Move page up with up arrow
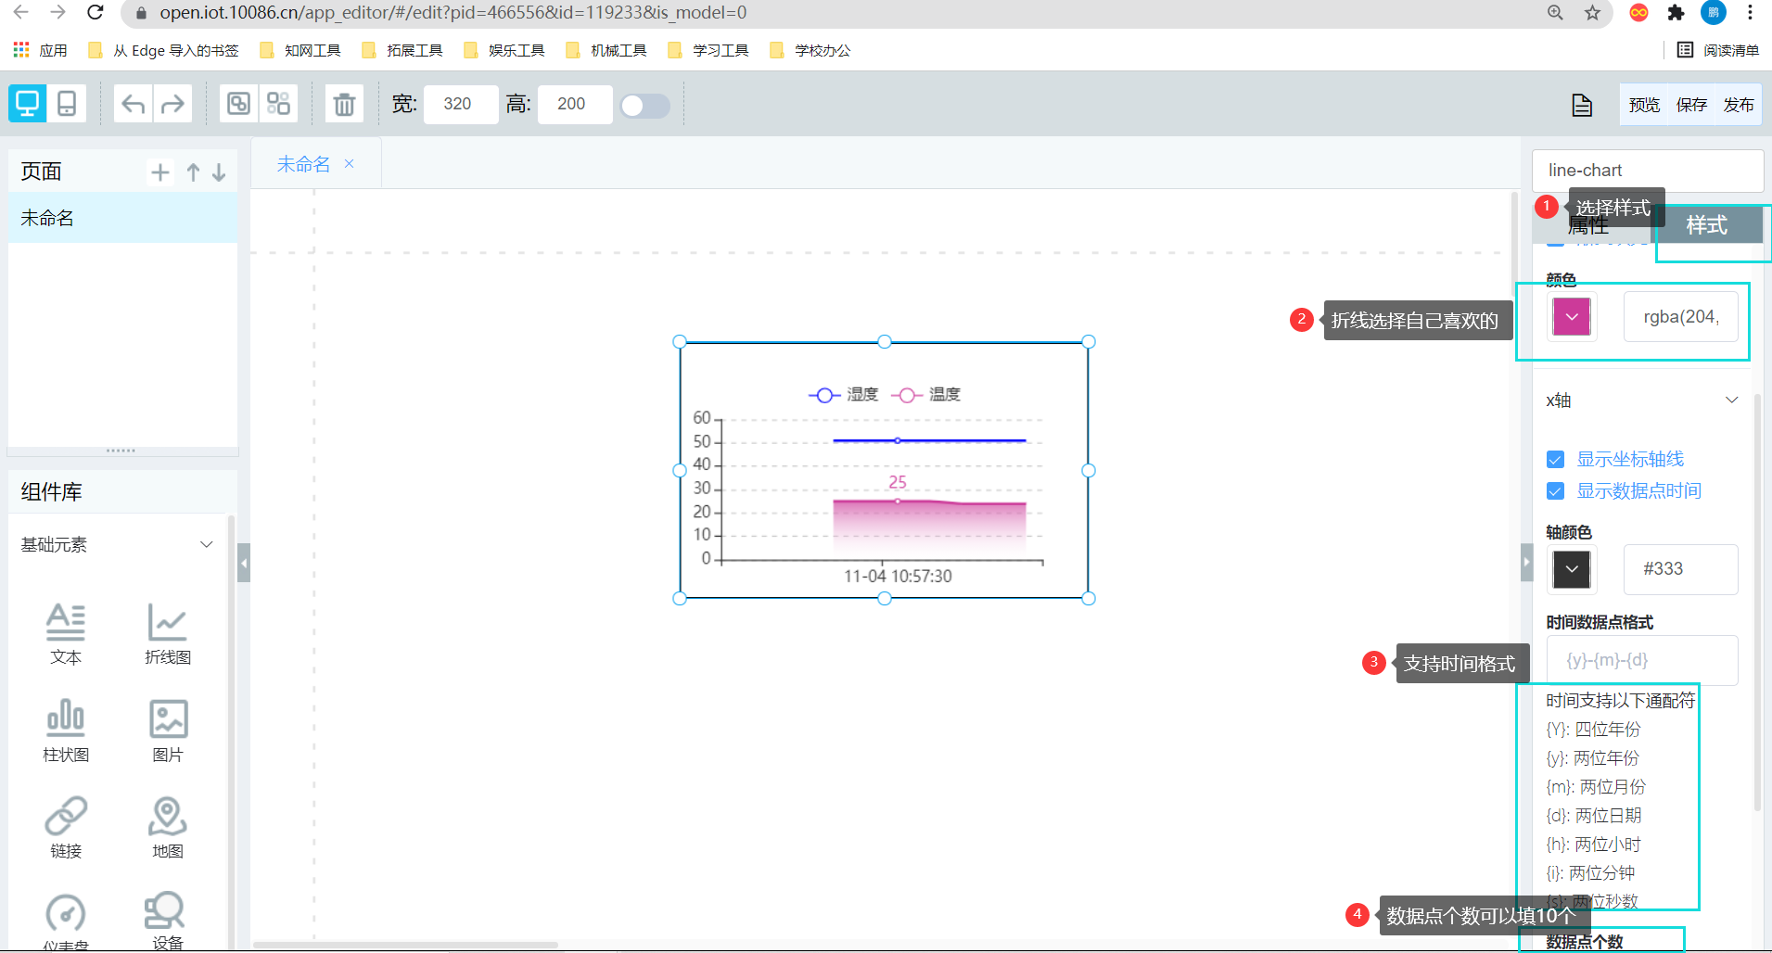The image size is (1772, 953). 193,172
